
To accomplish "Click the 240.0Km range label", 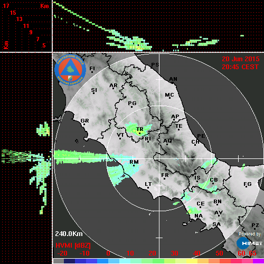I will 69,234.
